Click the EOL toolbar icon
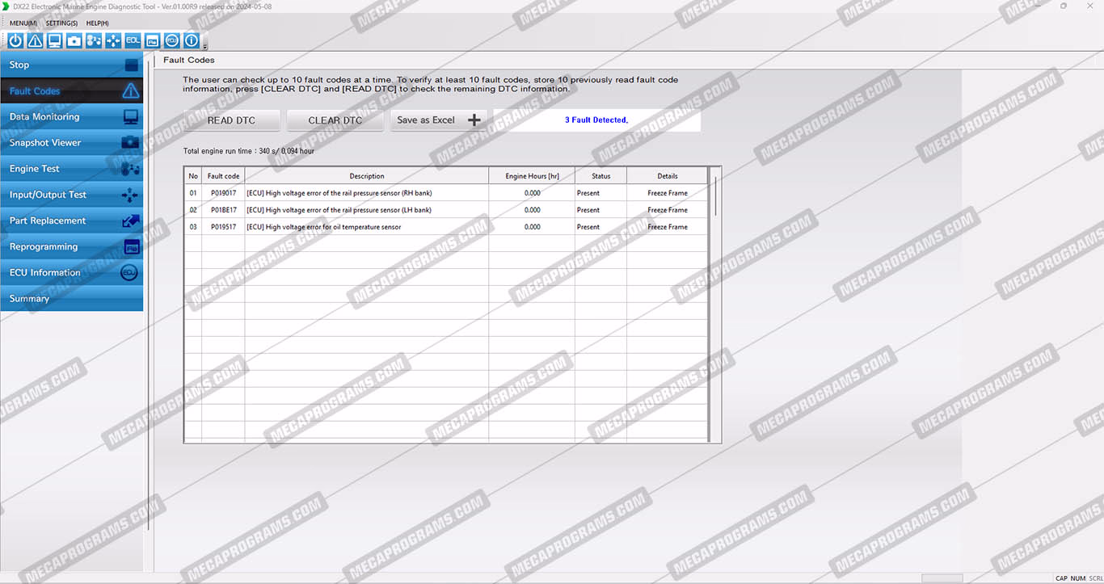Screen dimensions: 1104x584 (x=133, y=40)
